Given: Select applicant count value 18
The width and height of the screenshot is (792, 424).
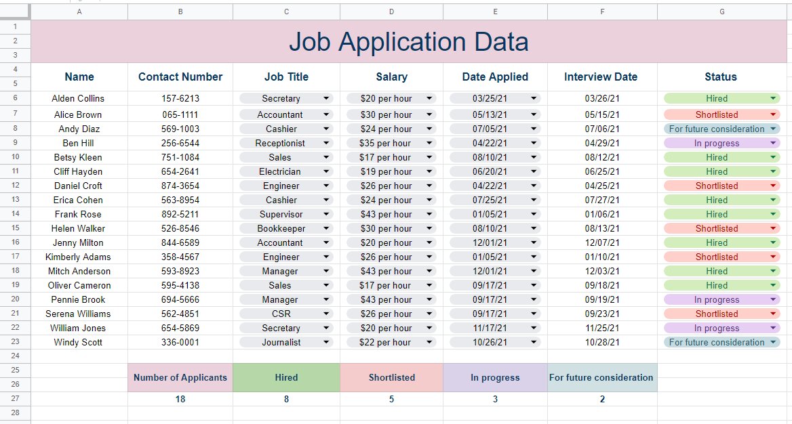Looking at the screenshot, I should 180,399.
